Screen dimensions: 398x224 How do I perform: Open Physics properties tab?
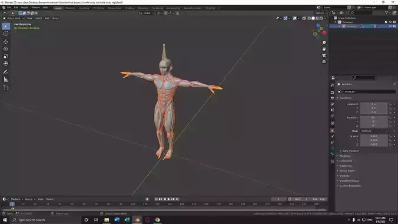pyautogui.click(x=332, y=136)
